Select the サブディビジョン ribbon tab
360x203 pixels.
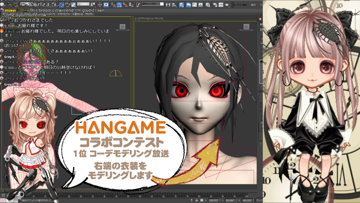63,14
